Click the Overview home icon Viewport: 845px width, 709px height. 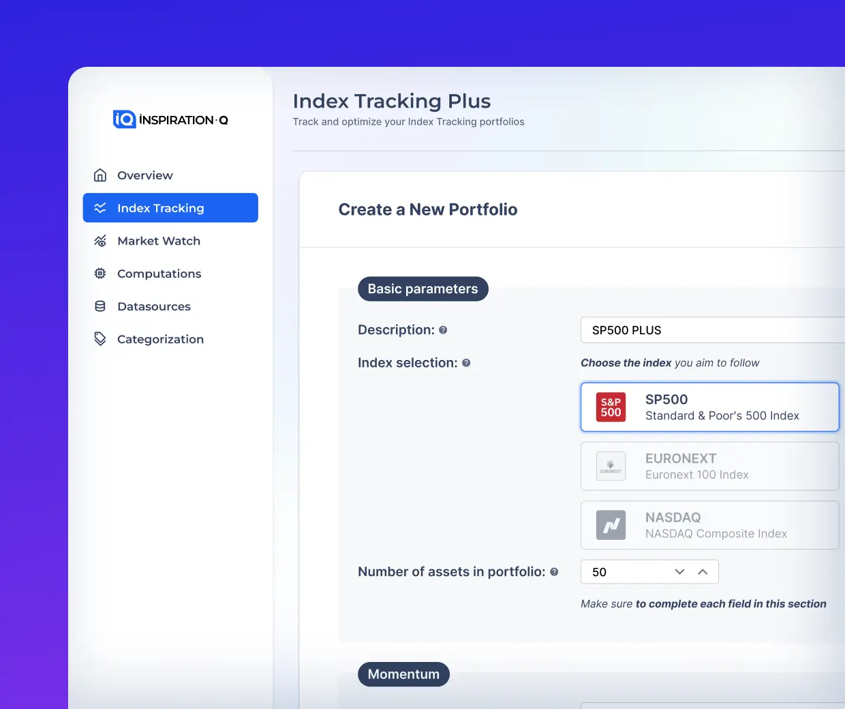100,175
